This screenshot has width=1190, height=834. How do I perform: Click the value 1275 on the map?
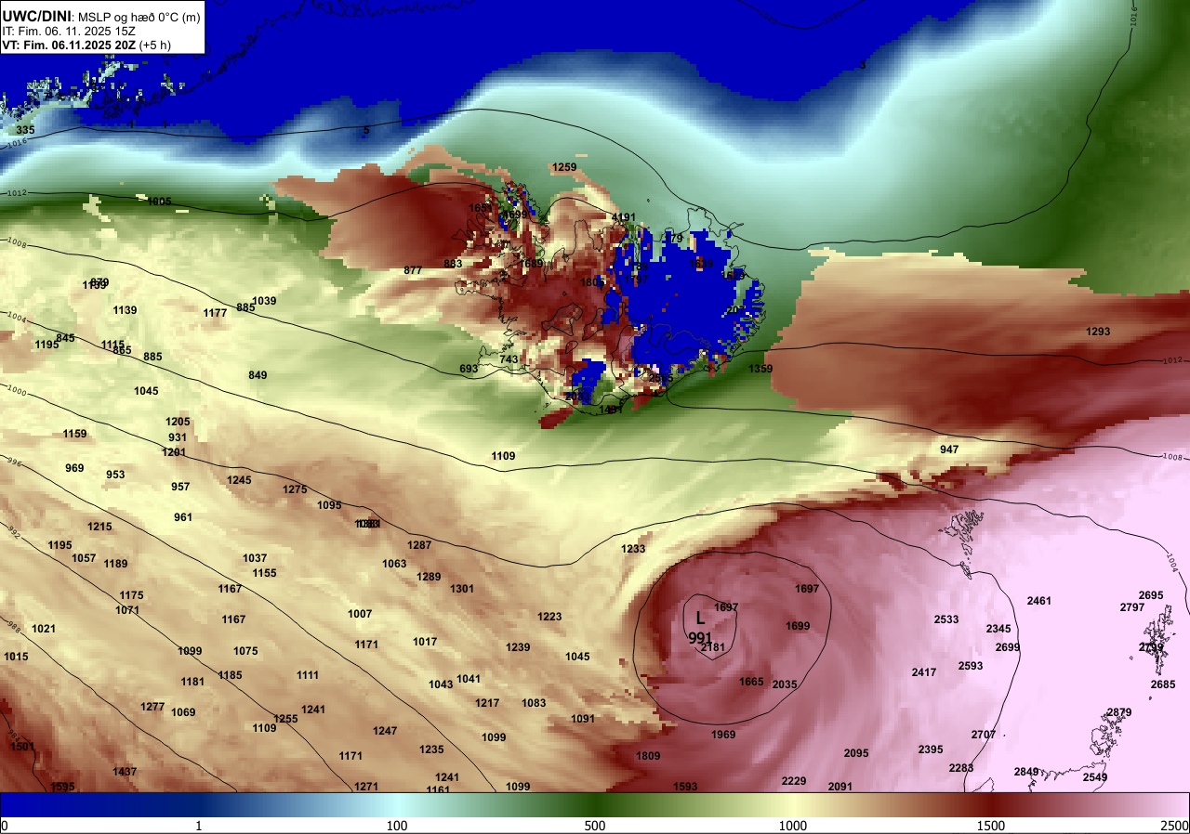[x=295, y=489]
